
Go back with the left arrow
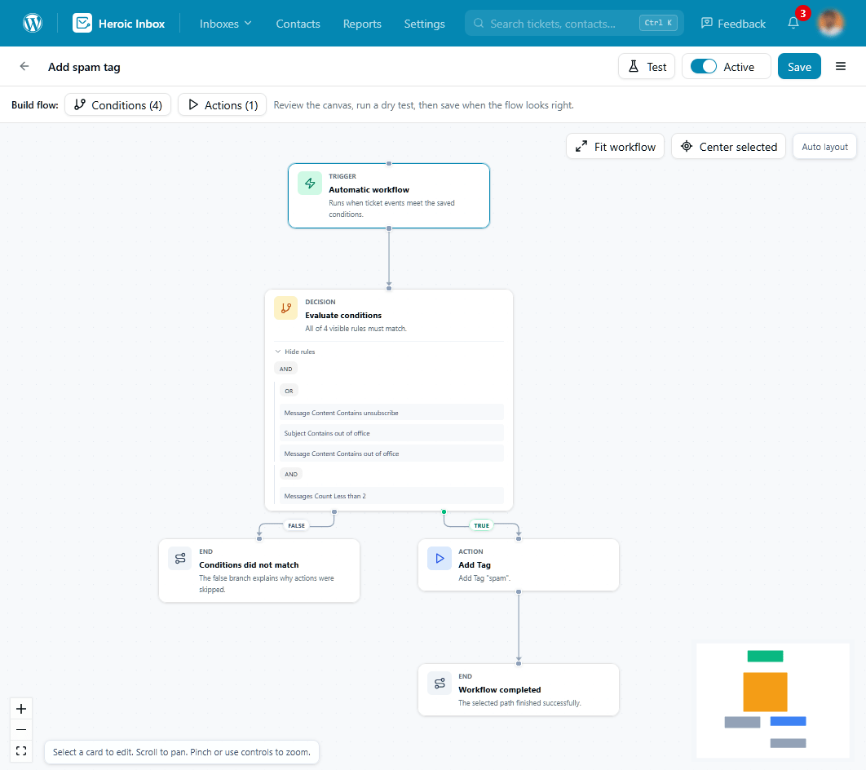[x=24, y=66]
